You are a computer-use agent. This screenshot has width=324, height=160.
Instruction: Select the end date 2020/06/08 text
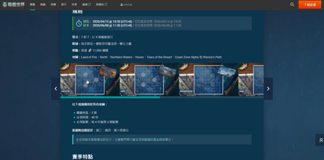(x=112, y=25)
